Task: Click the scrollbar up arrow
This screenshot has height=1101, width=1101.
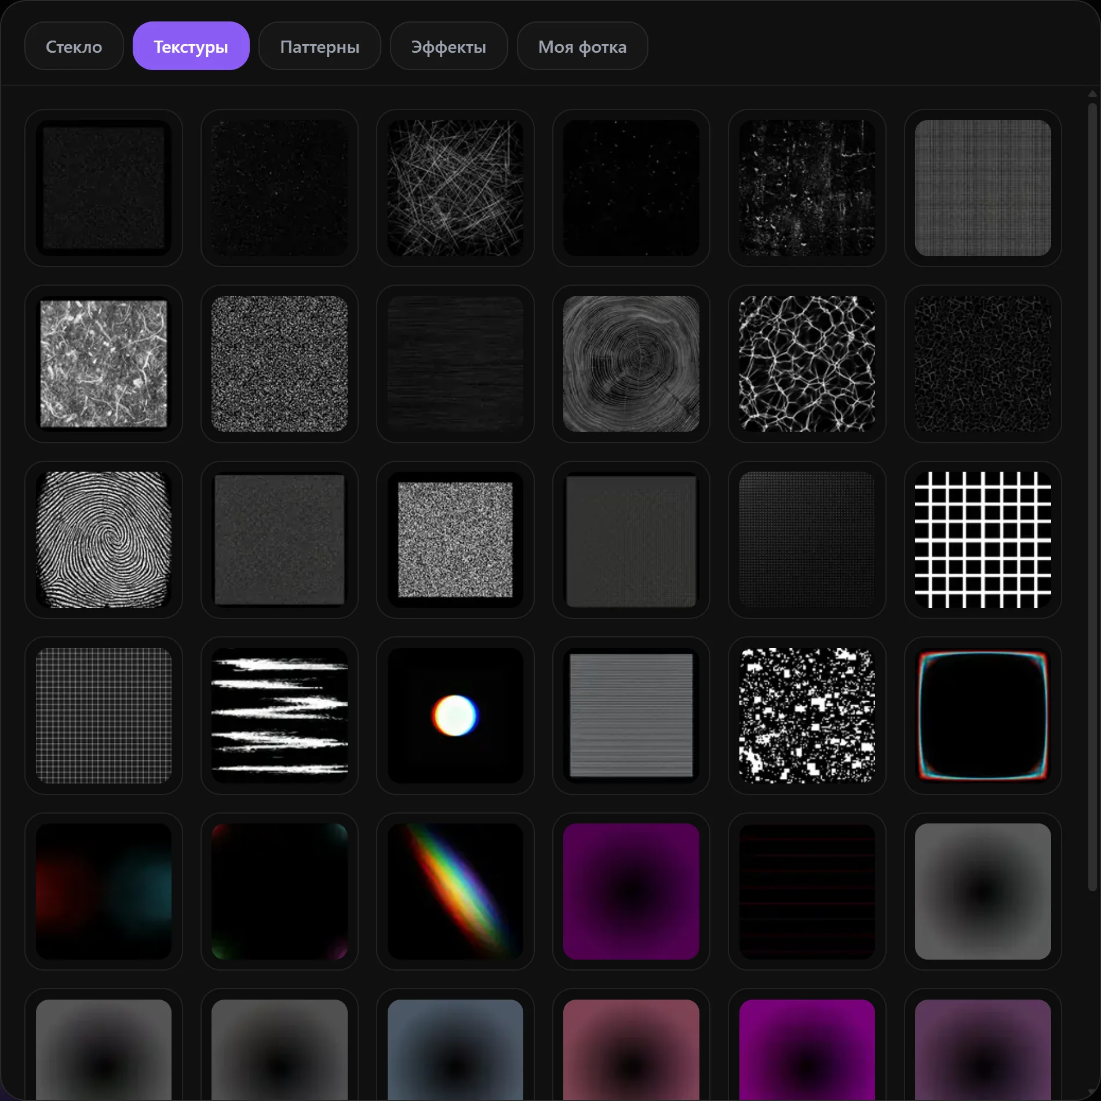Action: 1092,94
